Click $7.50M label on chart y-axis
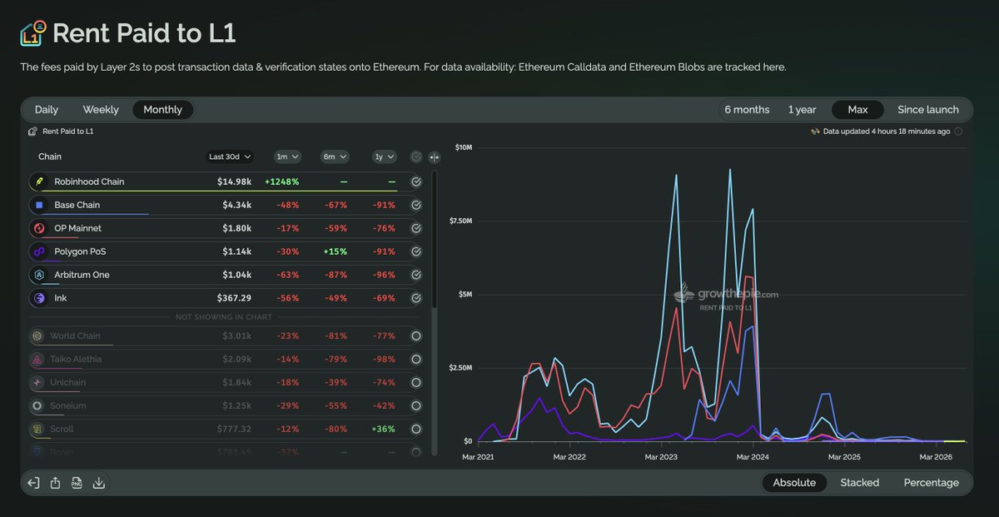Screen dimensions: 999x517 [459, 221]
